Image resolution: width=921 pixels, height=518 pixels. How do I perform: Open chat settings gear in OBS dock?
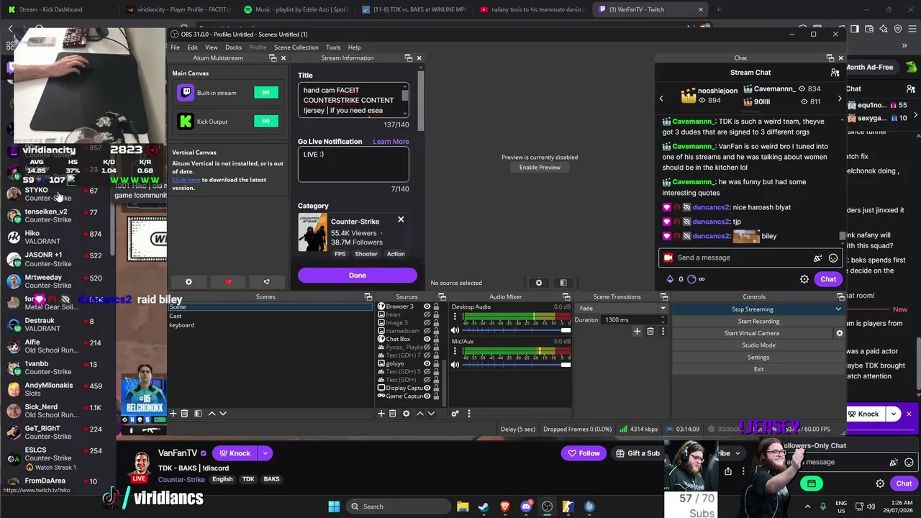click(x=804, y=279)
